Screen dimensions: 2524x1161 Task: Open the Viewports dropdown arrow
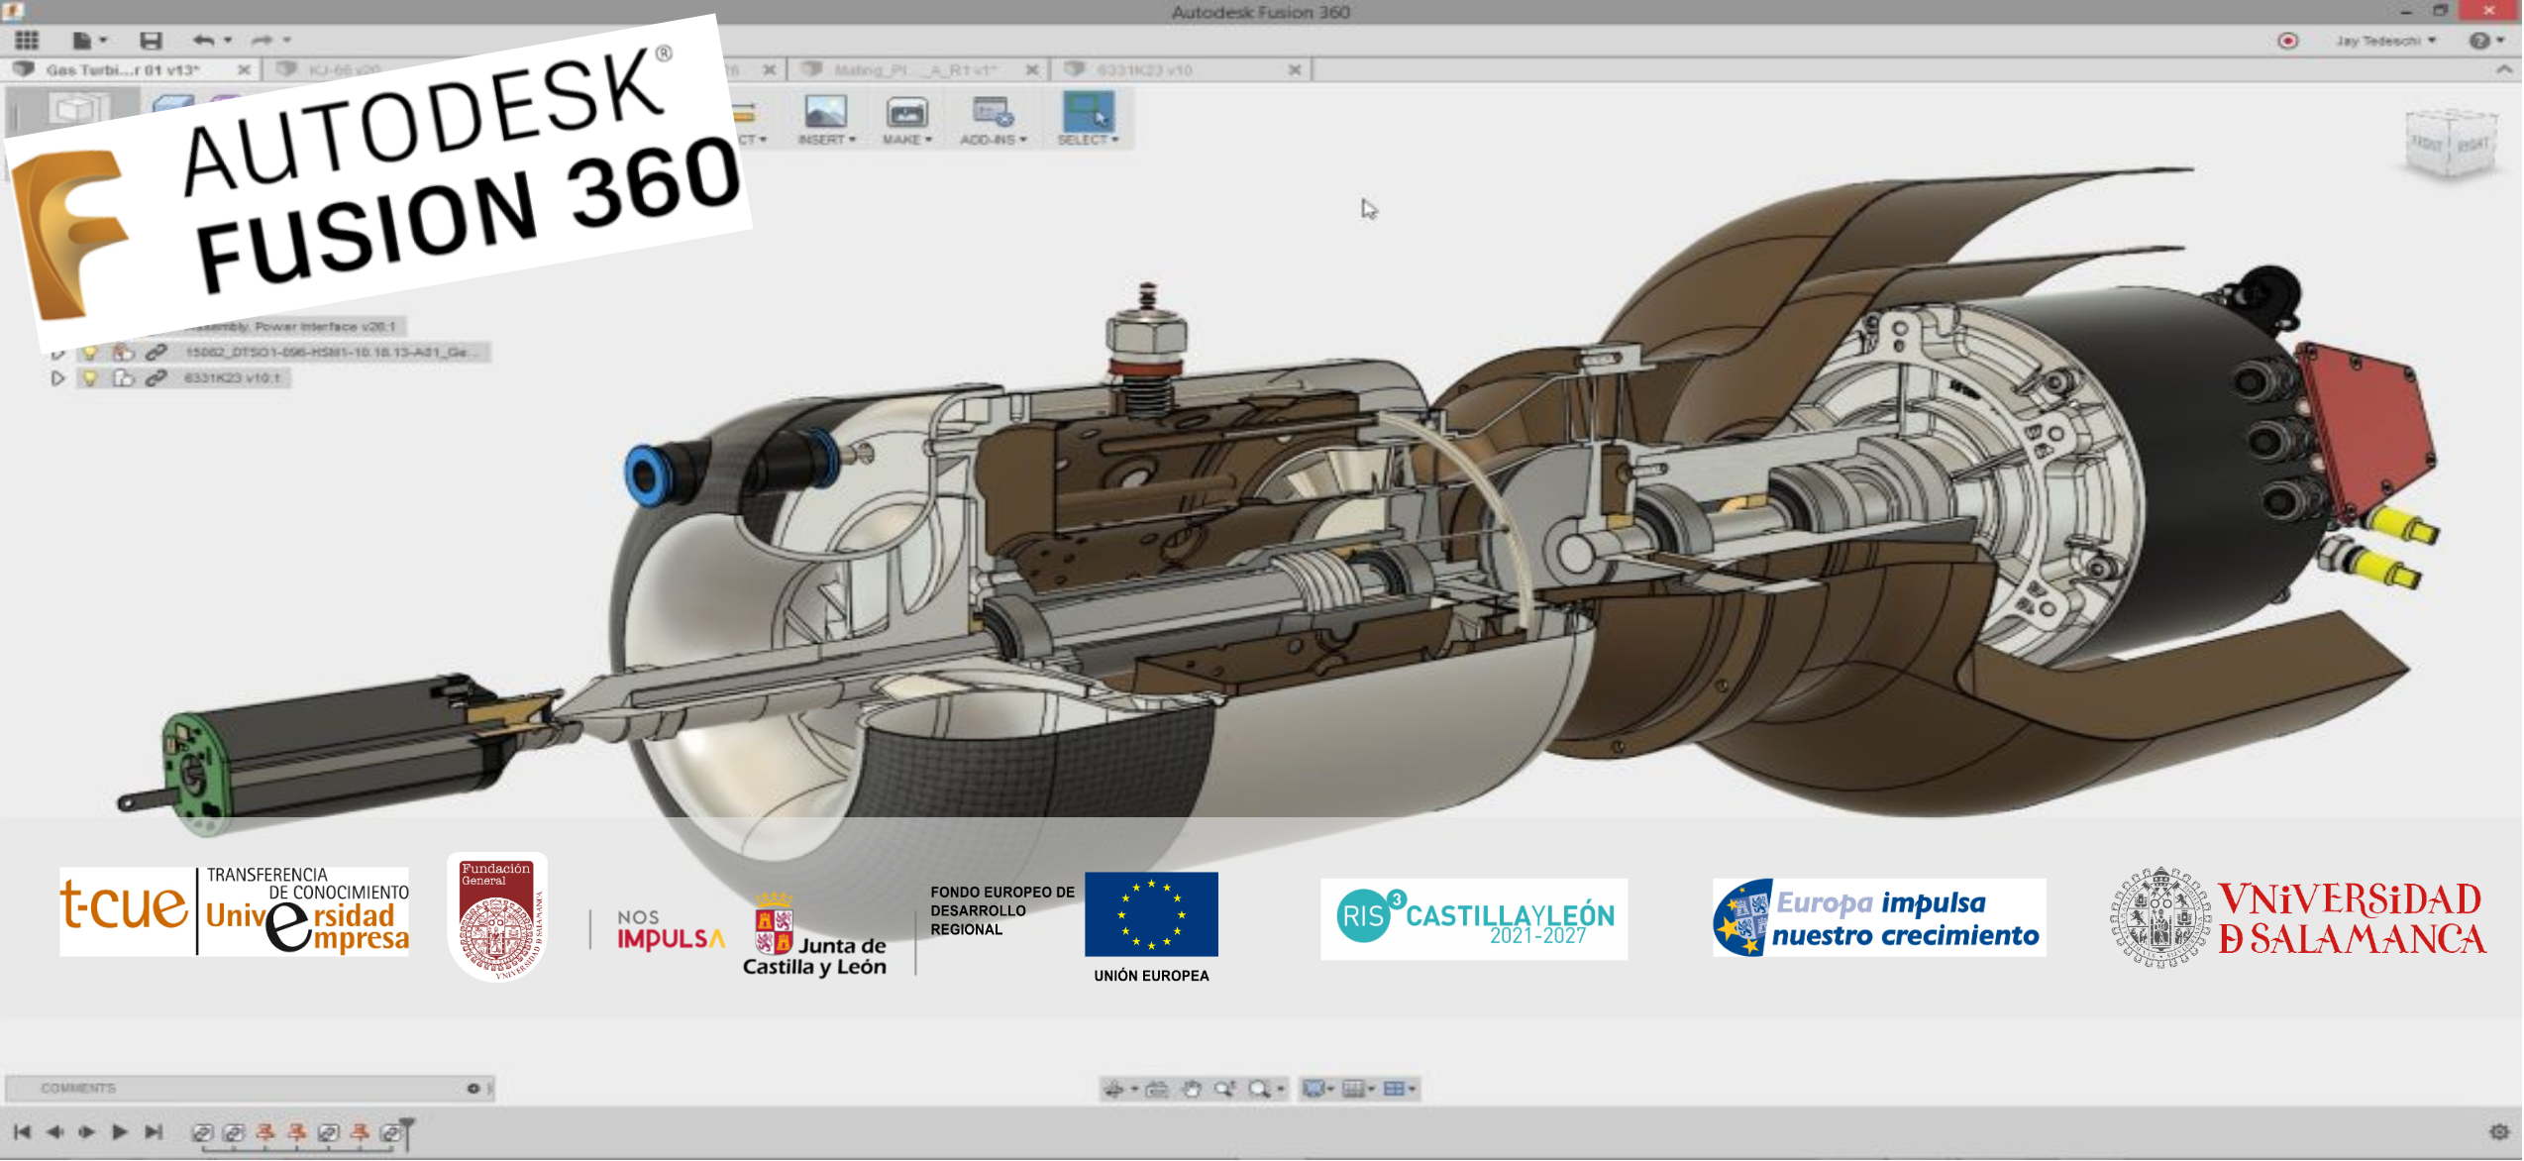tap(1412, 1090)
